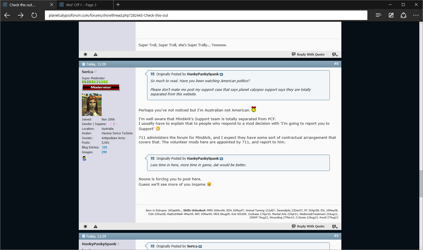Click Serica's avatar image

coord(92,105)
